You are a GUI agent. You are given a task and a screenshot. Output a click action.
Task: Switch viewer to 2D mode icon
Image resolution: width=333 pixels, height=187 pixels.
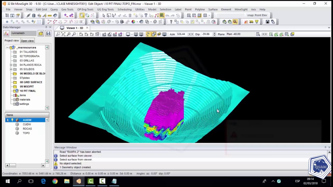click(136, 34)
